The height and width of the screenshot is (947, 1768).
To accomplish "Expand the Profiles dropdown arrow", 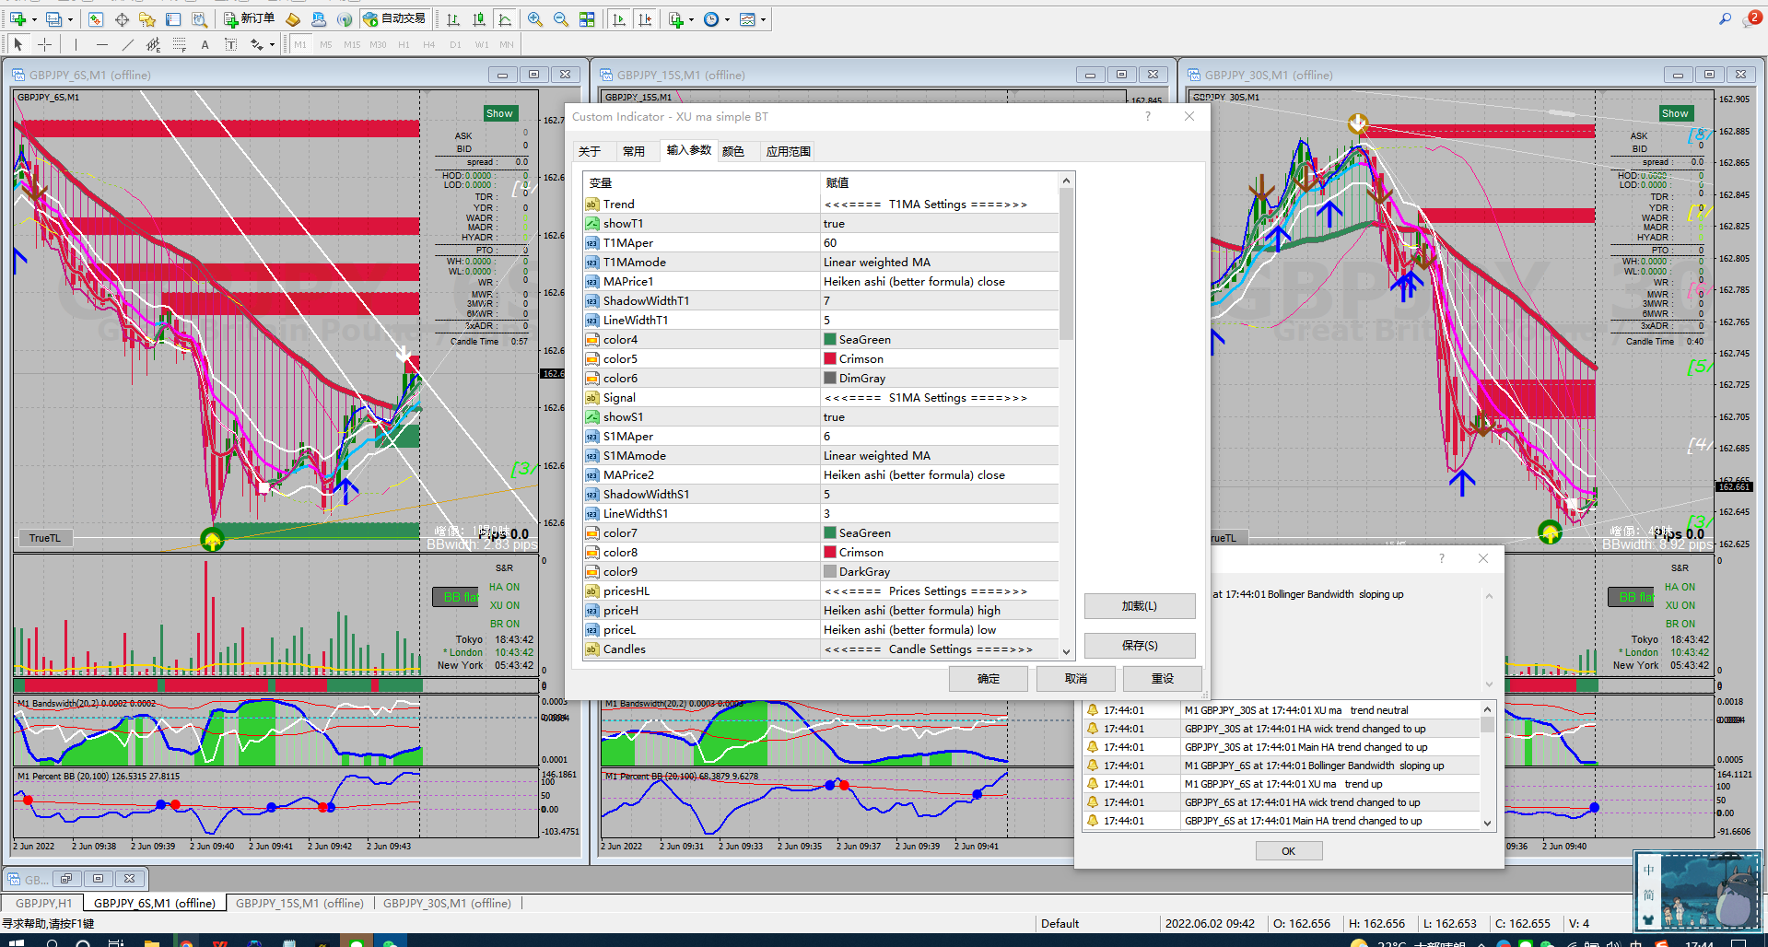I will click(x=70, y=19).
